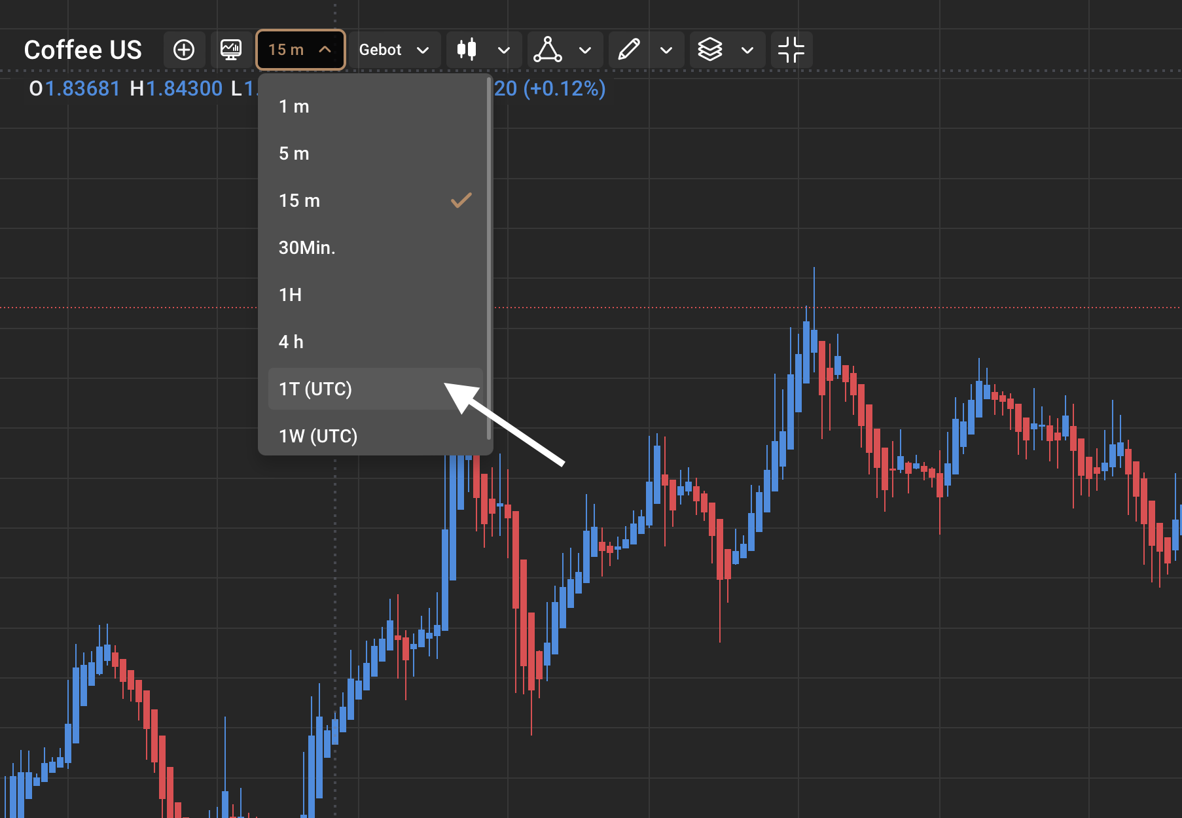Viewport: 1182px width, 818px height.
Task: Open the layers stack icon
Action: click(710, 50)
